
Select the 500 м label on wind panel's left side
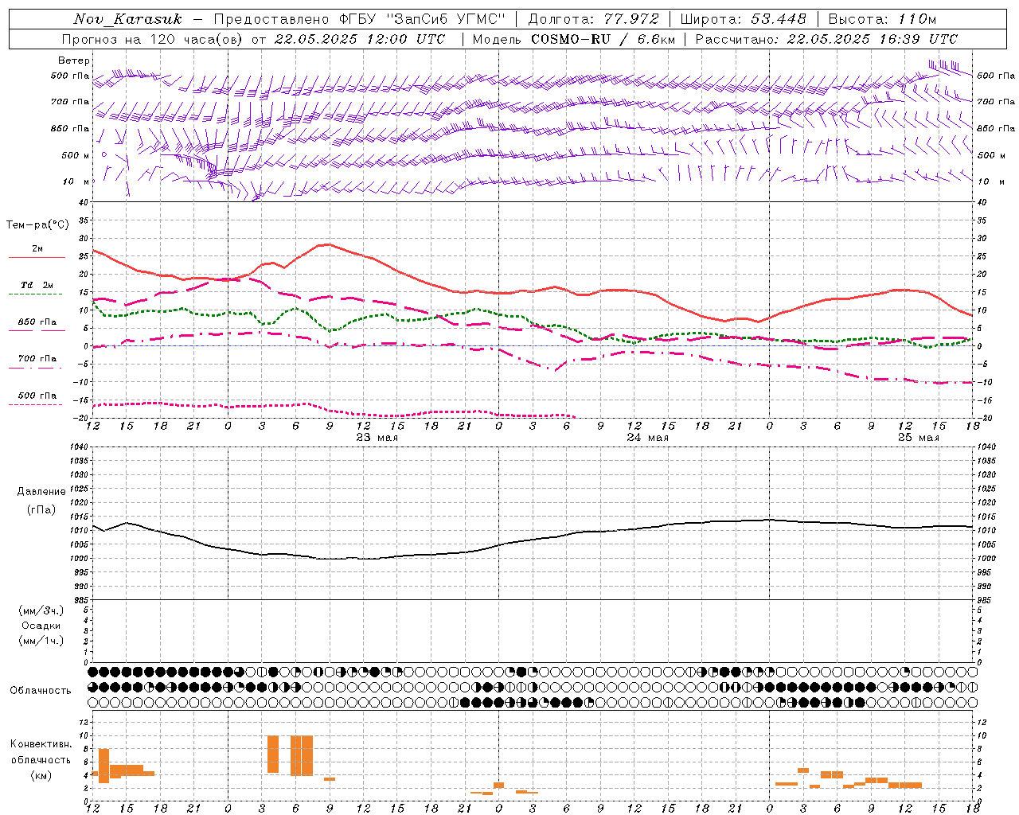(76, 155)
